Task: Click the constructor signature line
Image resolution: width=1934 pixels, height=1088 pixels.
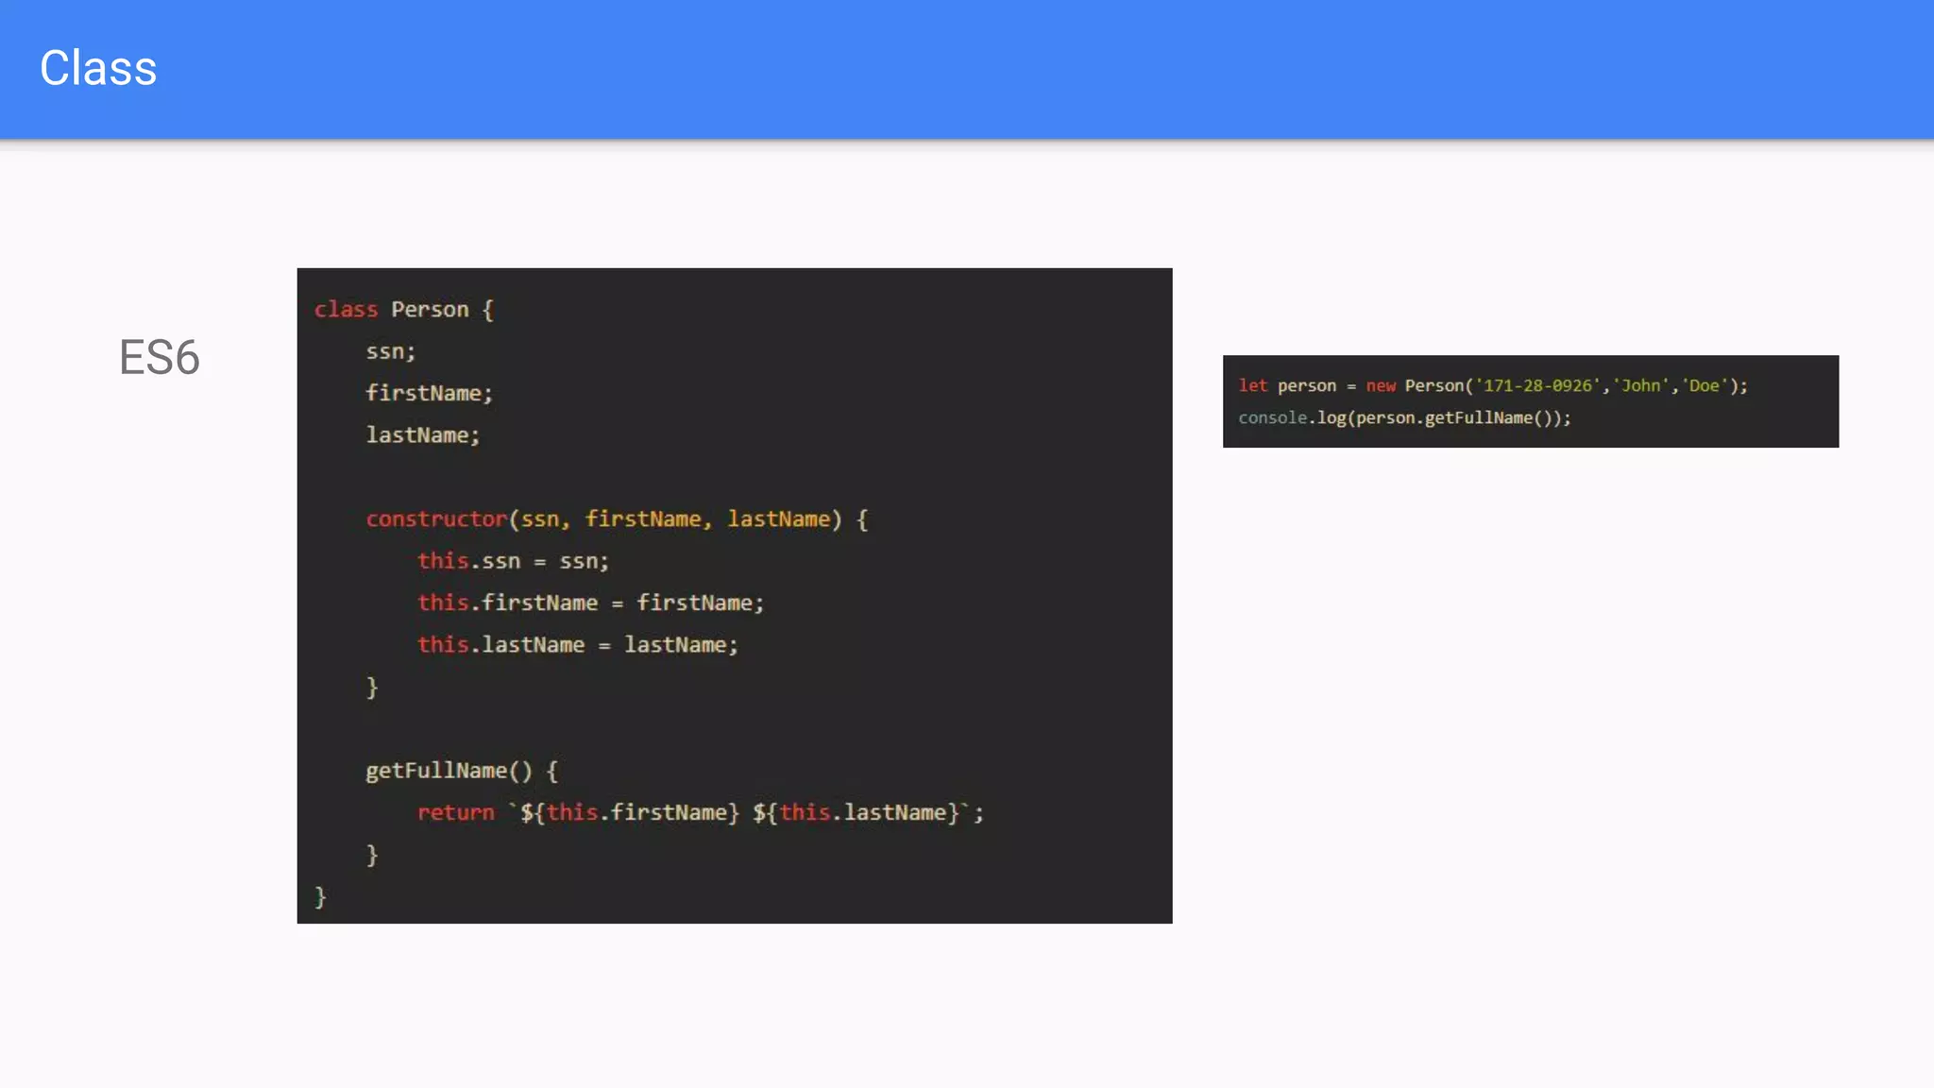Action: click(x=617, y=518)
